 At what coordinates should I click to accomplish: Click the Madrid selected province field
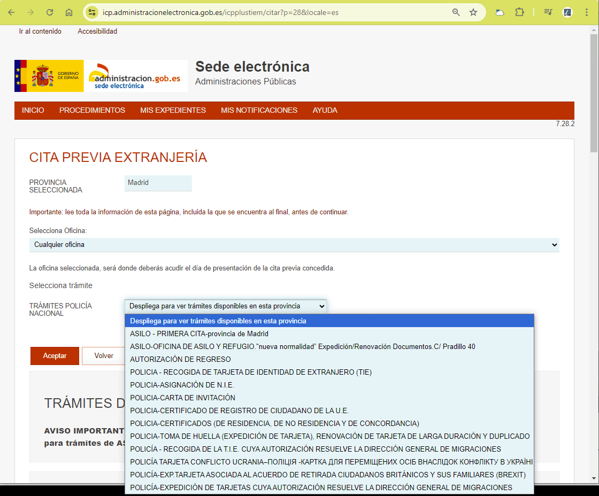pos(158,183)
